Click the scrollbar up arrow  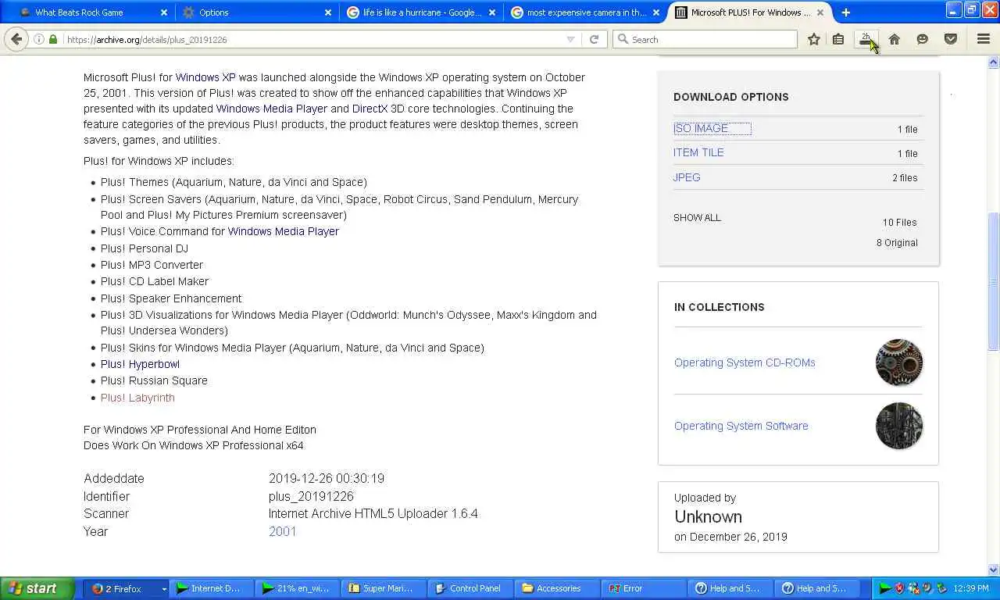click(x=994, y=62)
